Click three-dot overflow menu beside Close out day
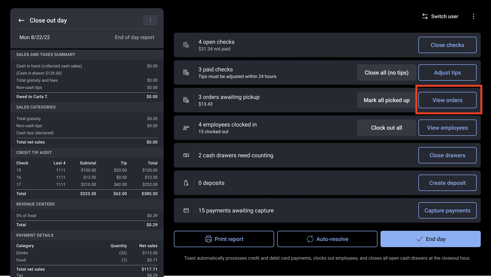The image size is (491, 277). [150, 20]
